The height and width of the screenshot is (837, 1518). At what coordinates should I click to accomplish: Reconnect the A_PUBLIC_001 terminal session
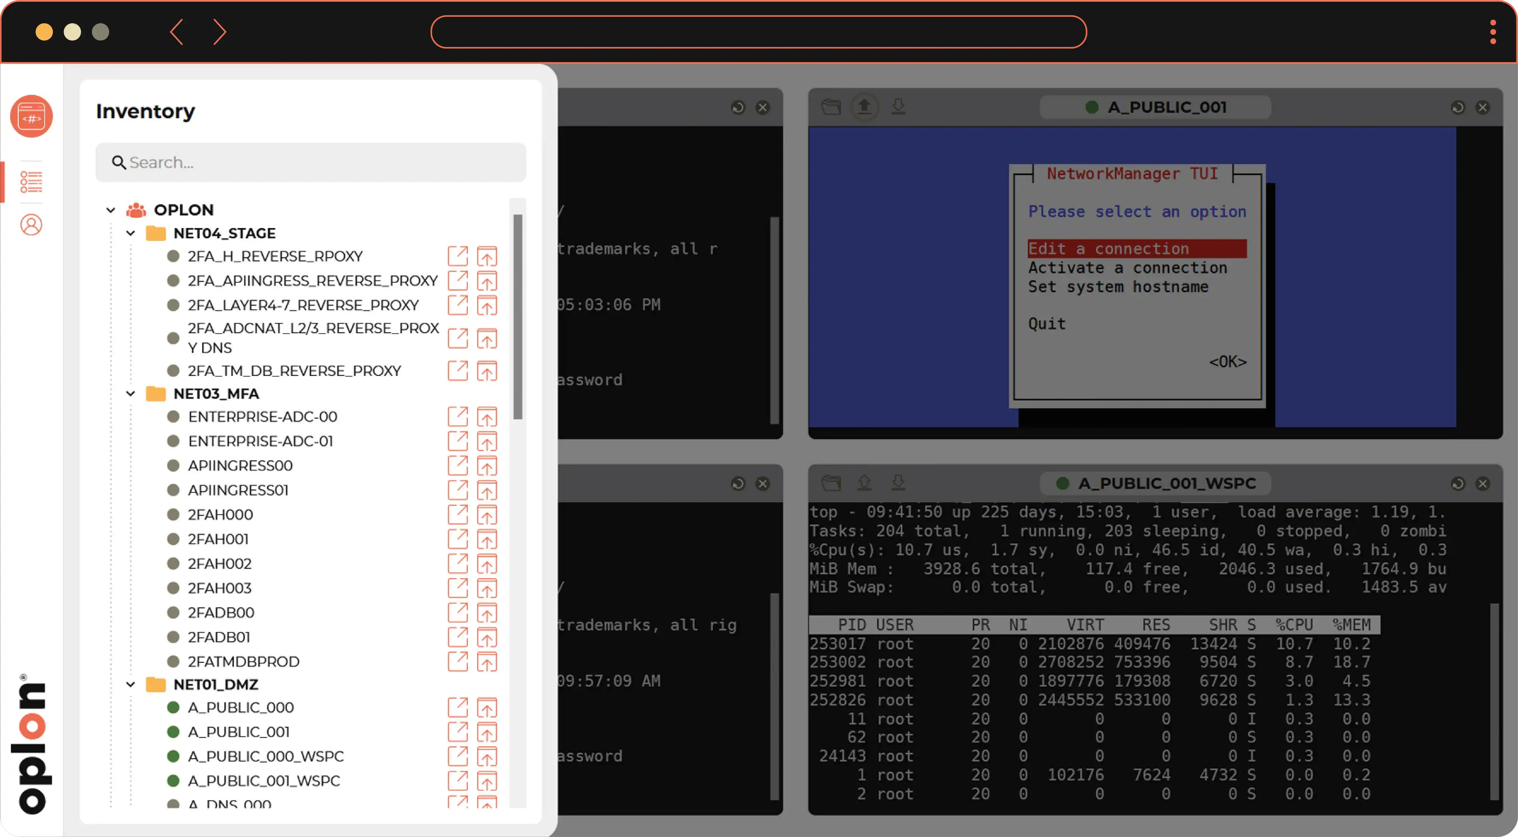(x=1457, y=107)
